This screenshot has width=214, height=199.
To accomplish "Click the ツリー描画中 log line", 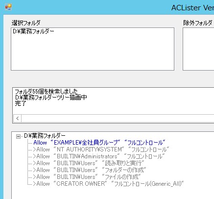I will click(51, 98).
